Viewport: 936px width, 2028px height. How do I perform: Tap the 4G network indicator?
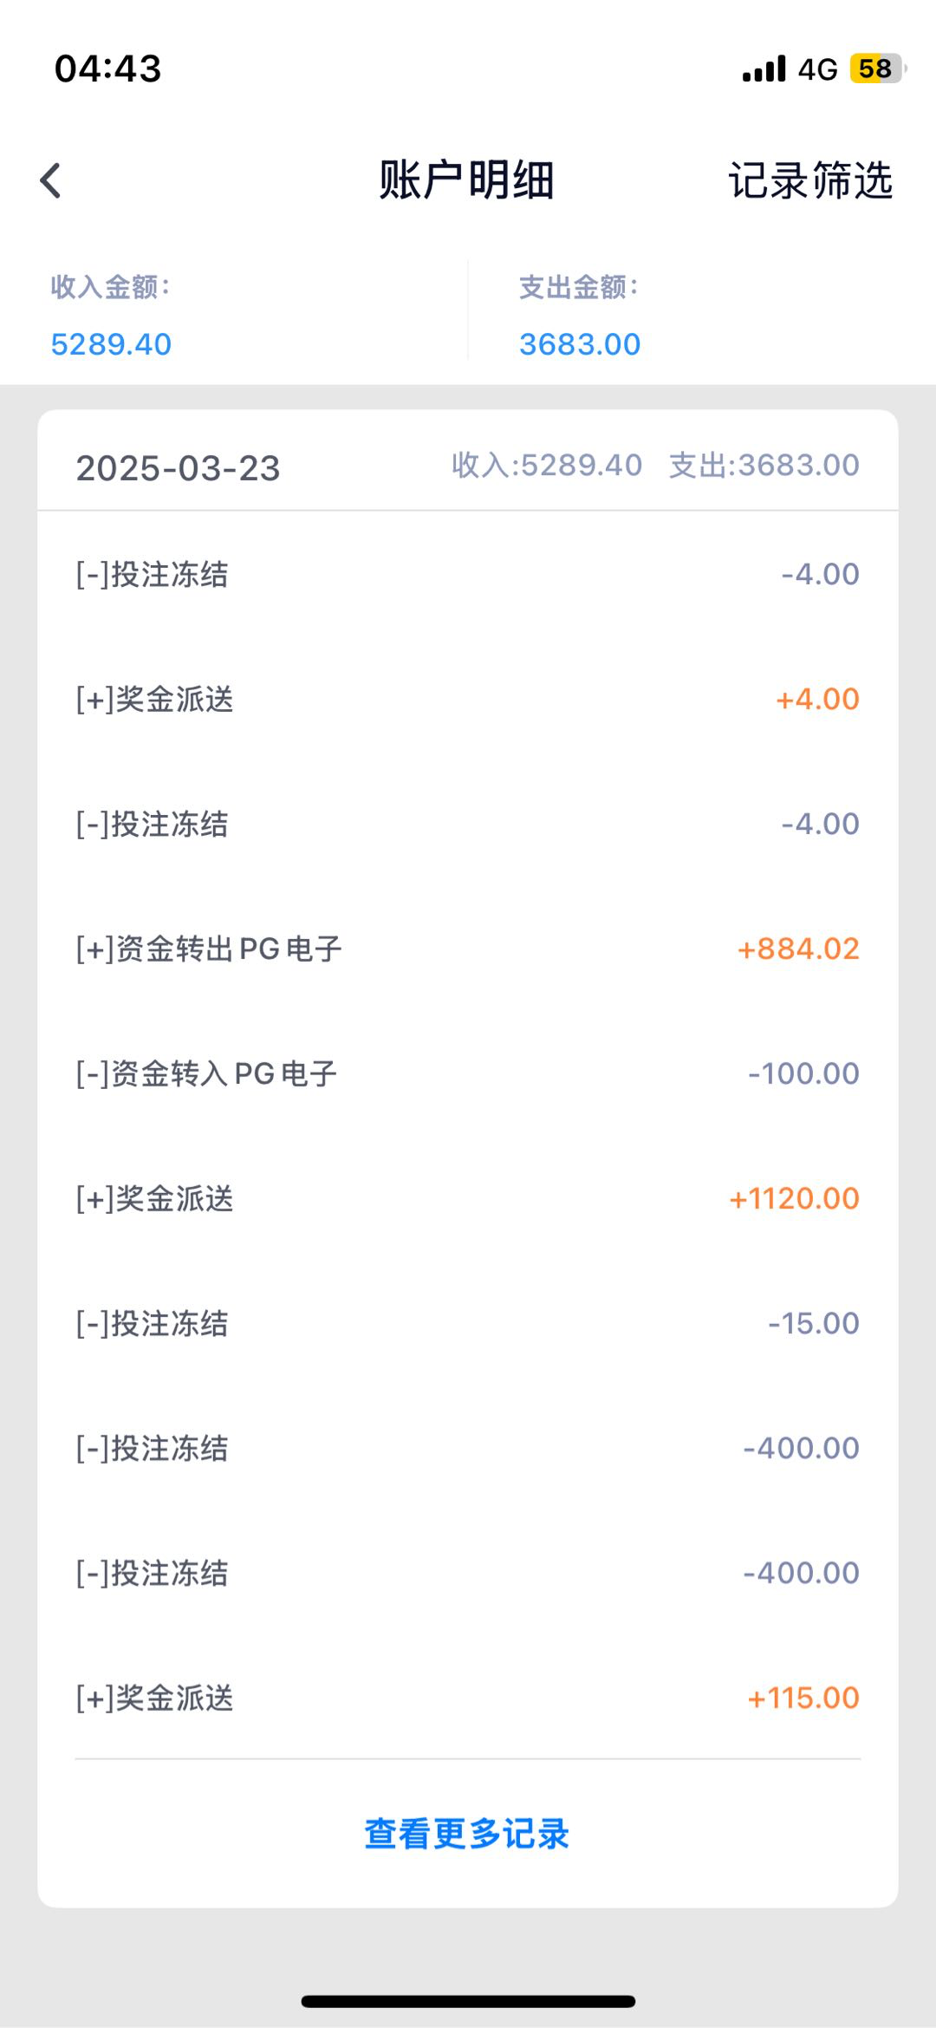[x=817, y=68]
